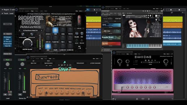The image size is (187, 105).
Task: Open View menu in Monster Drums header
Action: (x=77, y=11)
